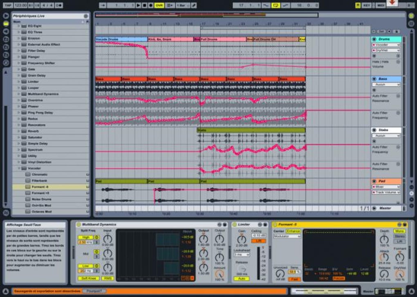Toggle the Formant -5 device power button

(x=275, y=224)
